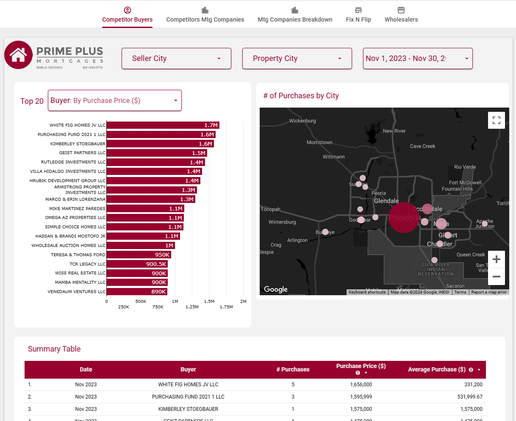This screenshot has height=421, width=516.
Task: Select the Mtg Companies Breakdown tab
Action: pyautogui.click(x=295, y=15)
